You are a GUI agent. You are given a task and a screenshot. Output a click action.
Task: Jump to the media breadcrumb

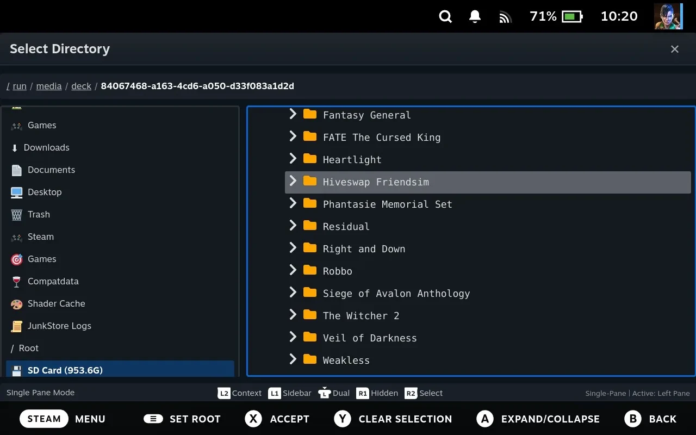[49, 86]
